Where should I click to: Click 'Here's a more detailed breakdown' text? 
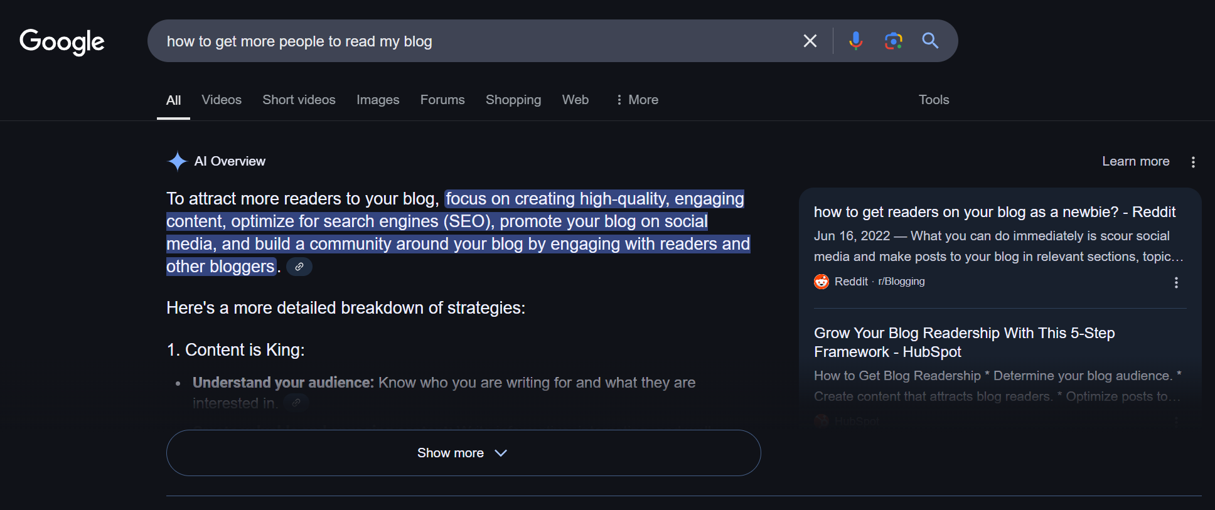346,308
